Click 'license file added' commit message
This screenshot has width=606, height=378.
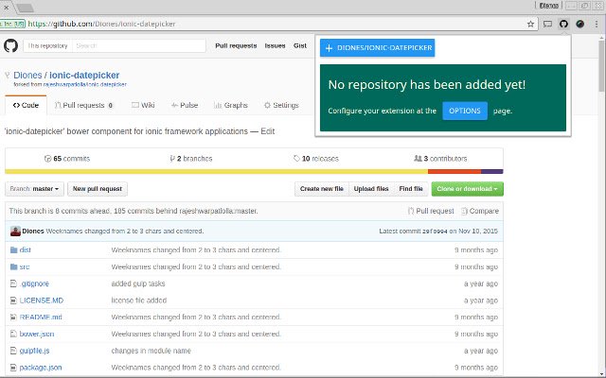(139, 301)
